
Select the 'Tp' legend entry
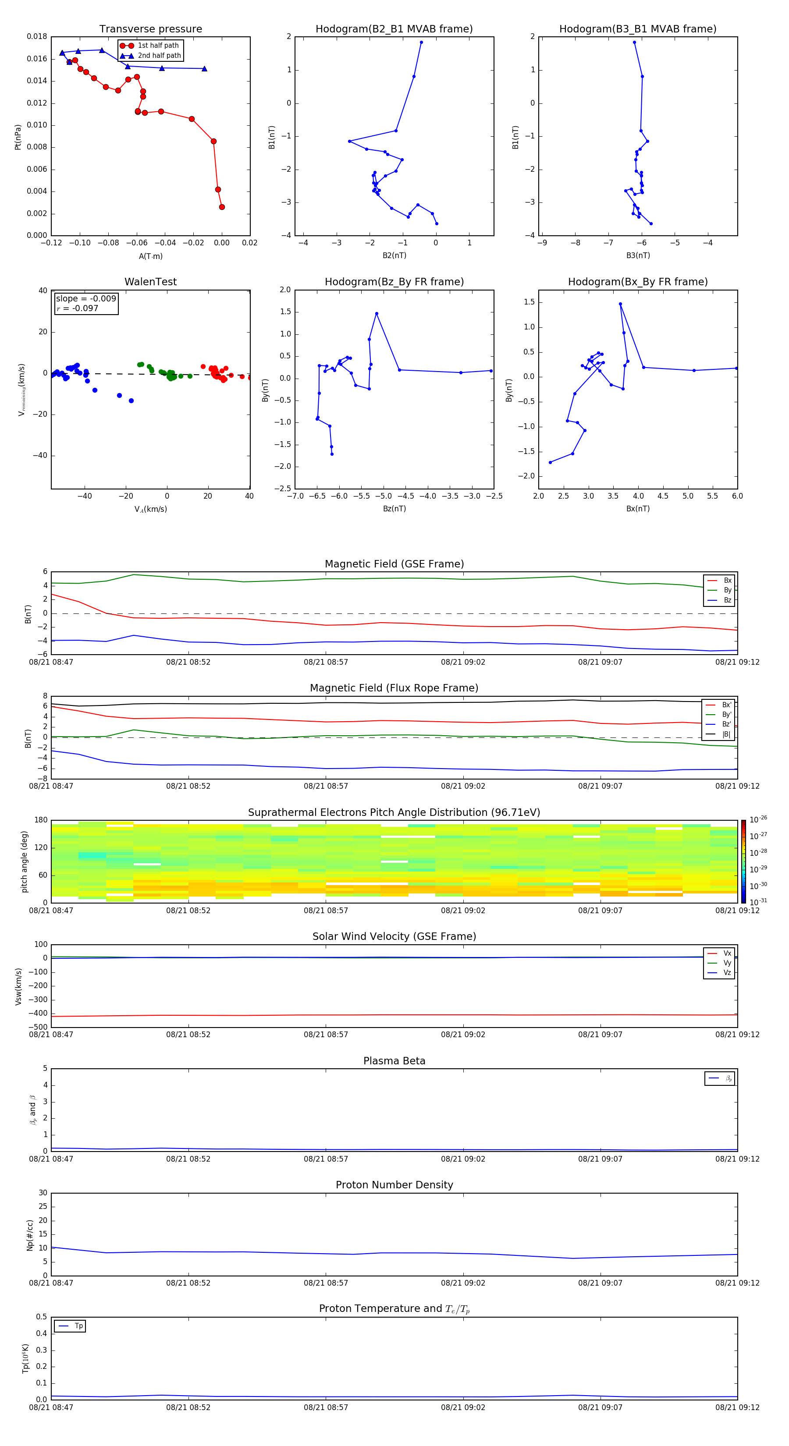pos(71,1326)
